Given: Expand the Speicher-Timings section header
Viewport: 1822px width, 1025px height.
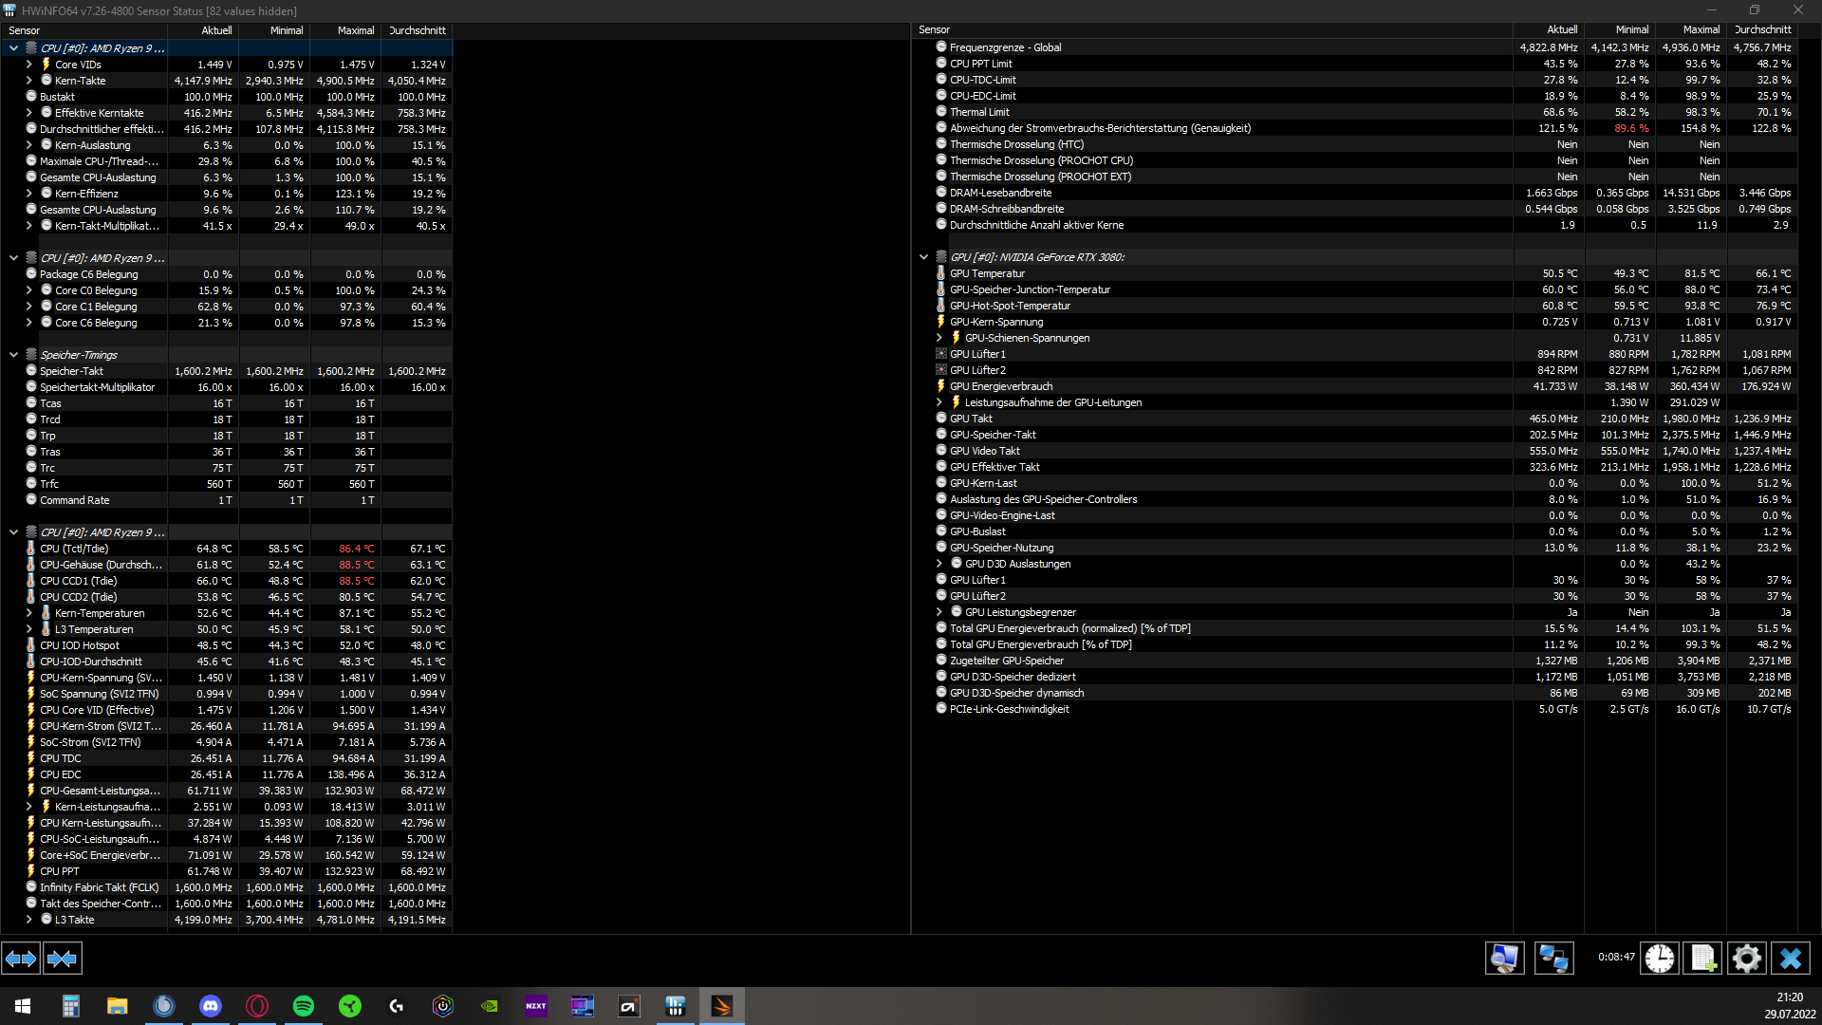Looking at the screenshot, I should pyautogui.click(x=13, y=354).
